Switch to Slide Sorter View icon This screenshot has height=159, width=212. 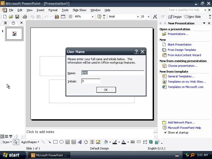click(x=6, y=136)
